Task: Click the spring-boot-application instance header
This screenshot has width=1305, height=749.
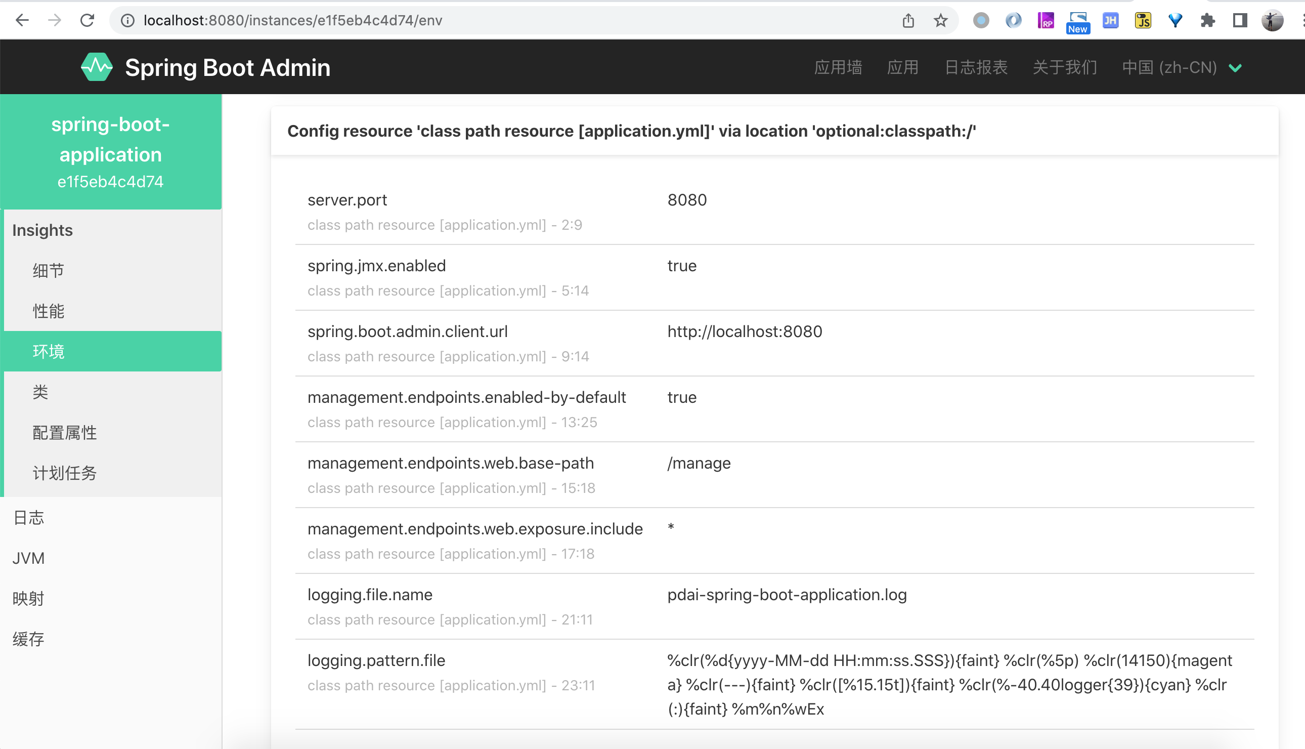Action: pos(110,152)
